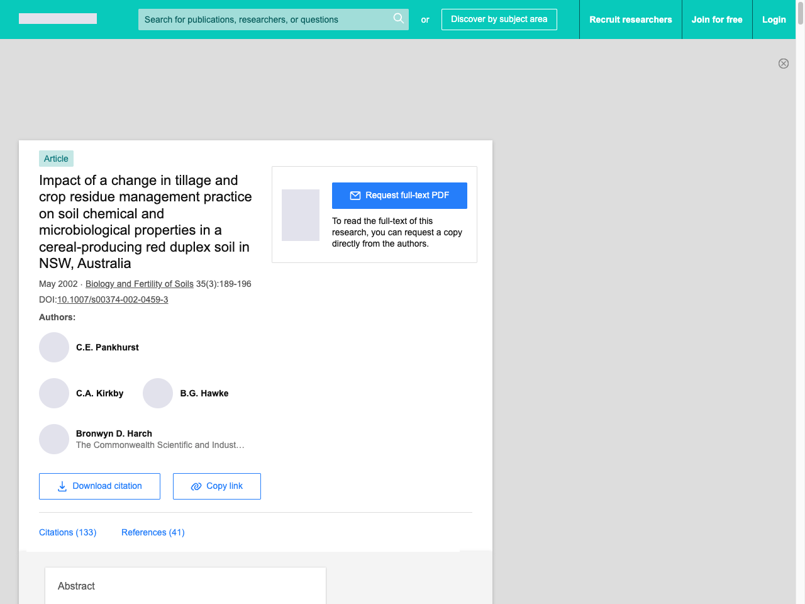The height and width of the screenshot is (604, 805).
Task: Open Recruit researchers page
Action: 630,20
